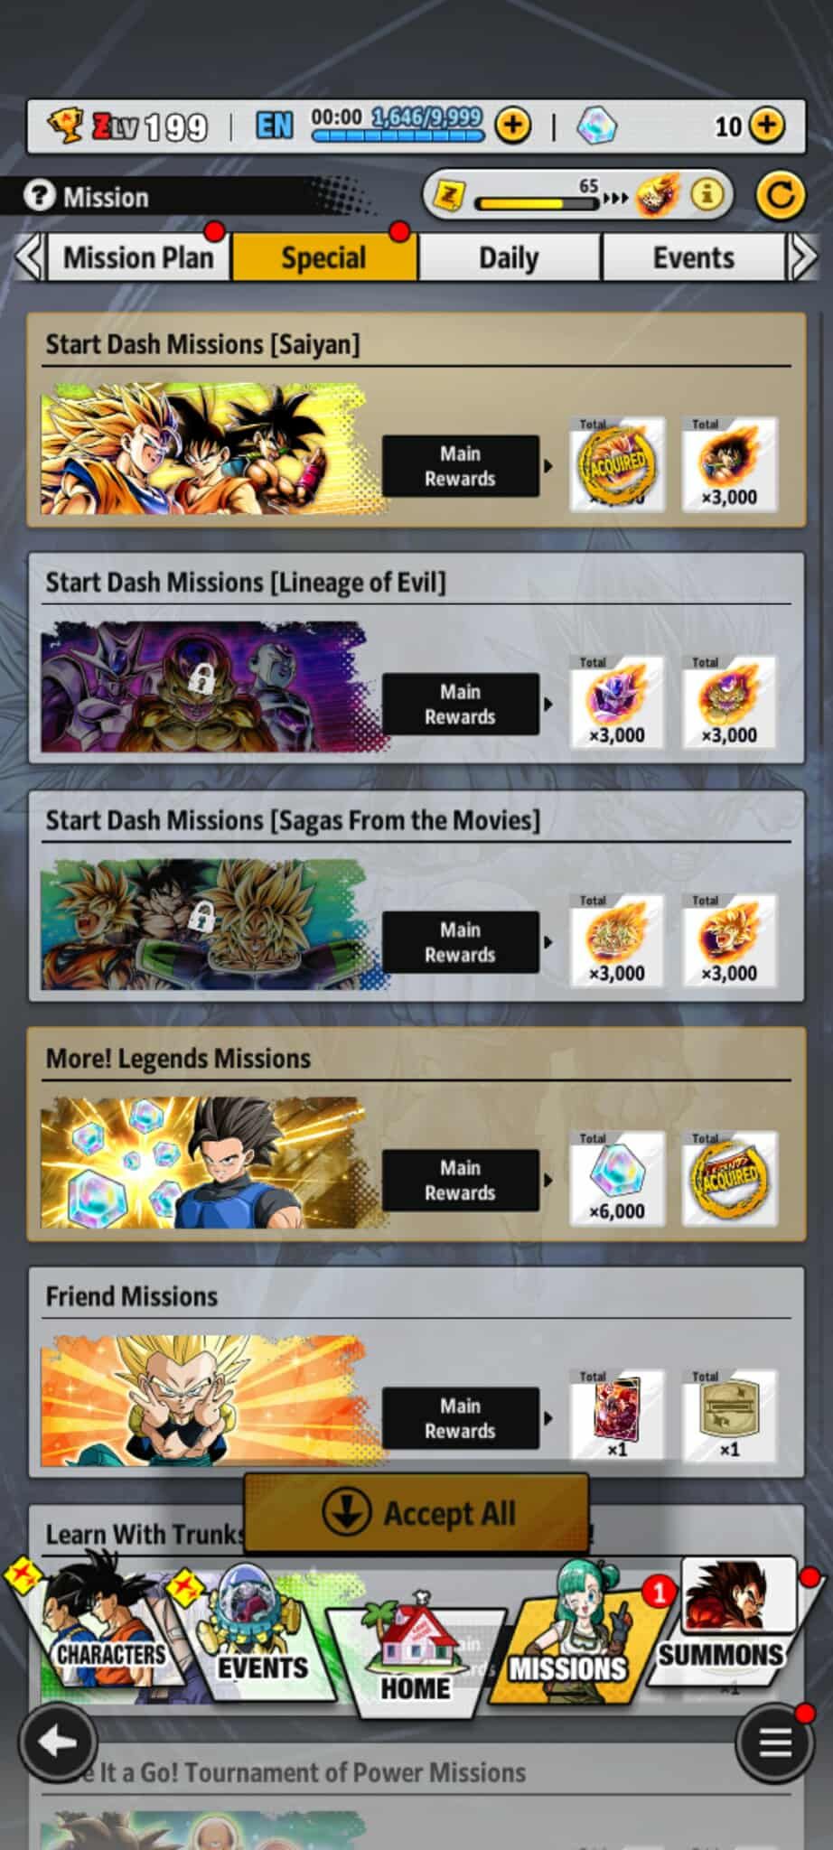
Task: Open More! Legends Missions banner image
Action: point(203,1162)
